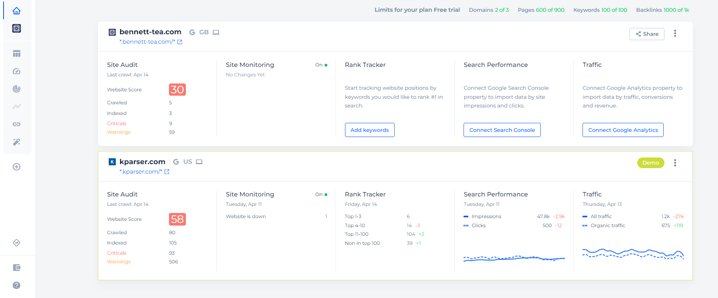Click the website score 30 badge
The width and height of the screenshot is (718, 298).
point(177,90)
